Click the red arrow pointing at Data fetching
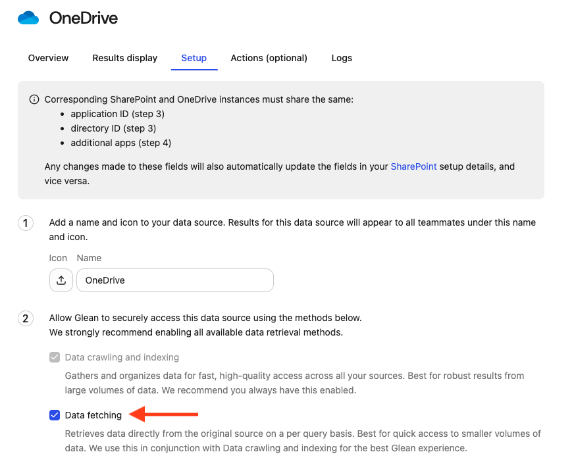 click(164, 414)
